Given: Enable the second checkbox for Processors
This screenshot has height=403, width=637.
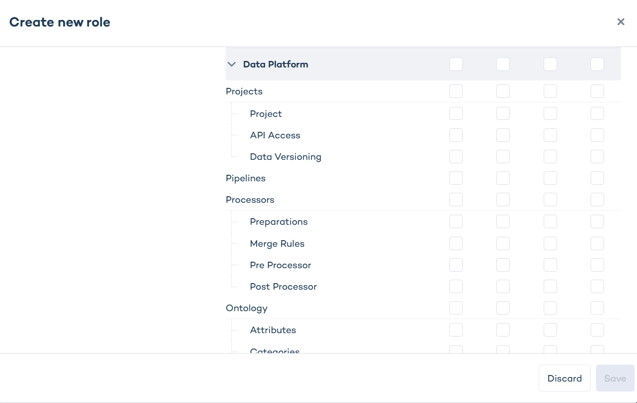Looking at the screenshot, I should [x=503, y=199].
